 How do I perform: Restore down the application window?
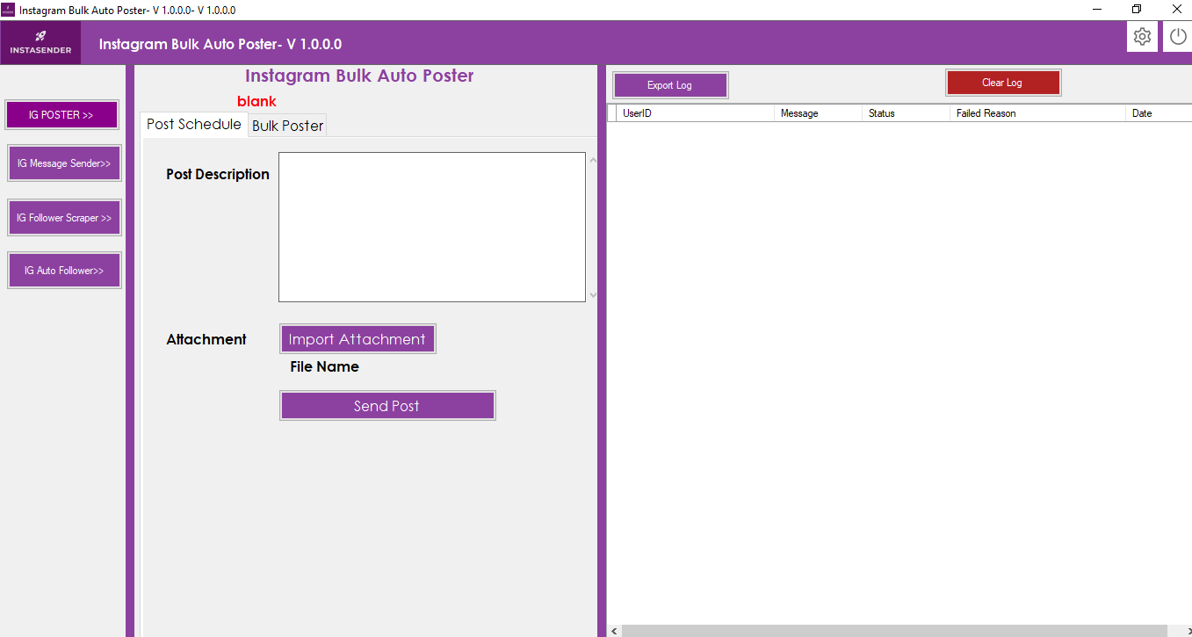coord(1137,10)
